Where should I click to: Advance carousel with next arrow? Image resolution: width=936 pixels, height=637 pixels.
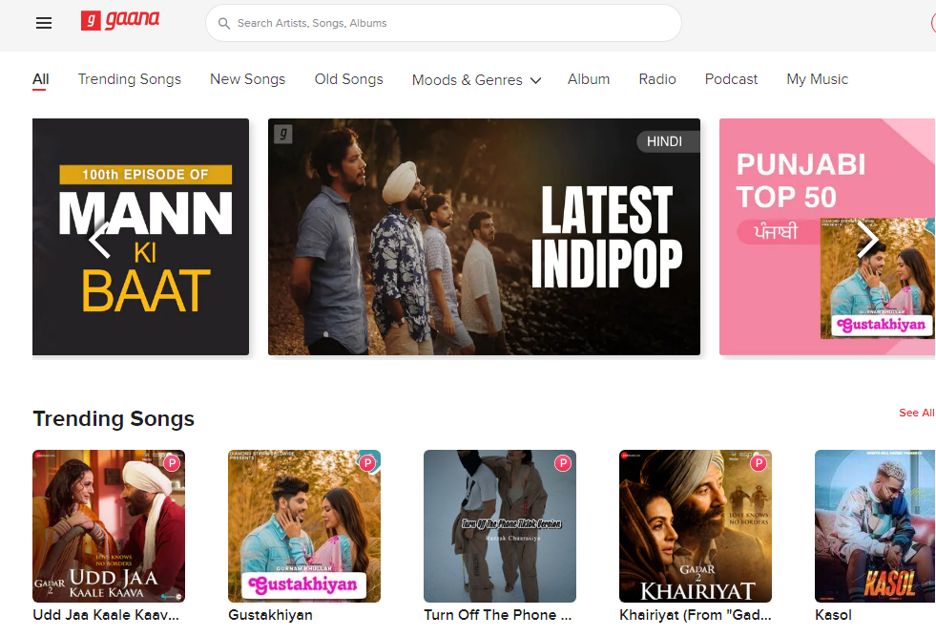[x=868, y=240]
